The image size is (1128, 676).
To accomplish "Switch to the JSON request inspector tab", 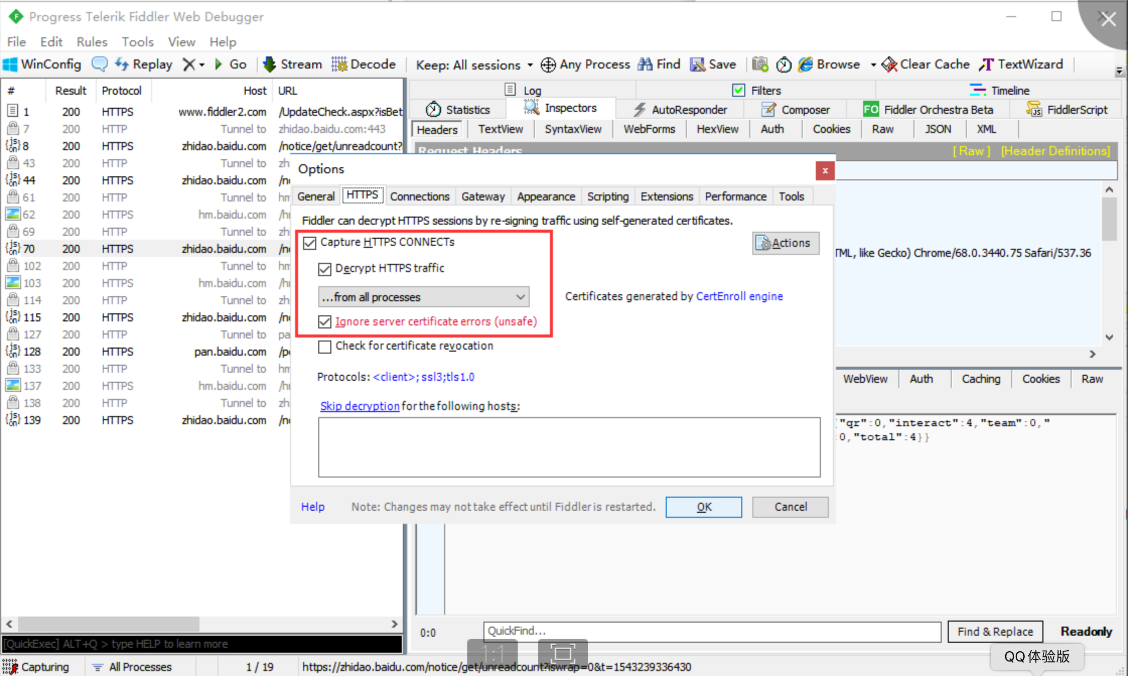I will click(938, 129).
